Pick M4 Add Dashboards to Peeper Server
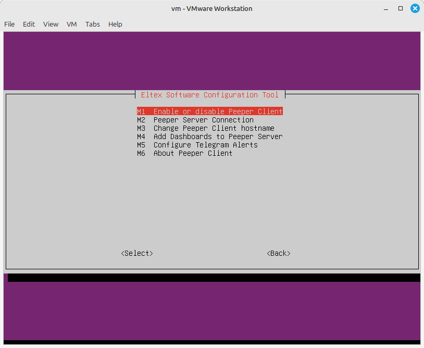The width and height of the screenshot is (424, 348). point(210,136)
